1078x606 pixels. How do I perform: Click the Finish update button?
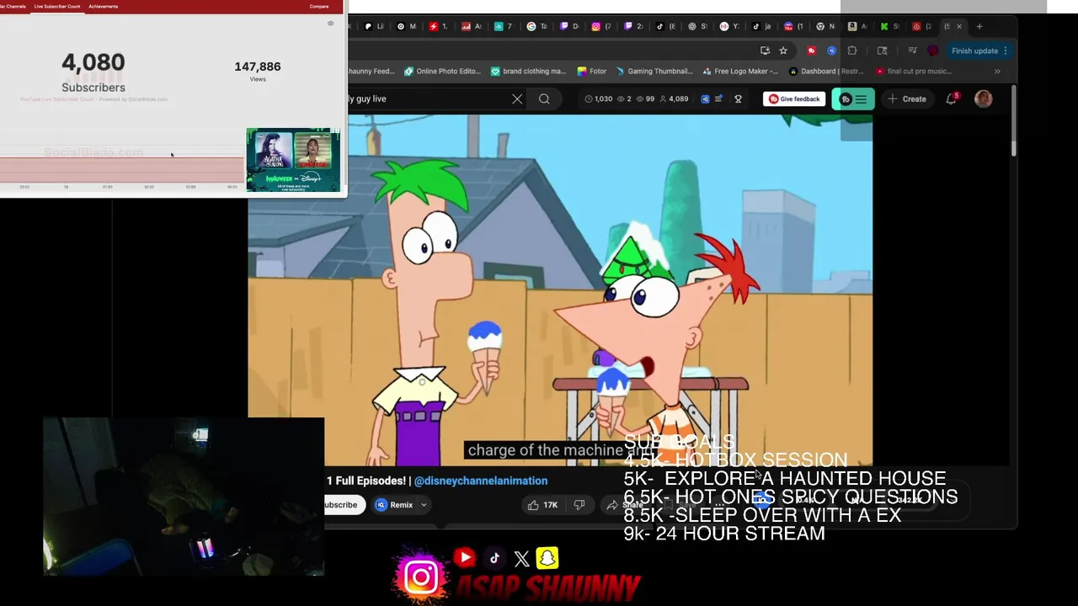974,50
